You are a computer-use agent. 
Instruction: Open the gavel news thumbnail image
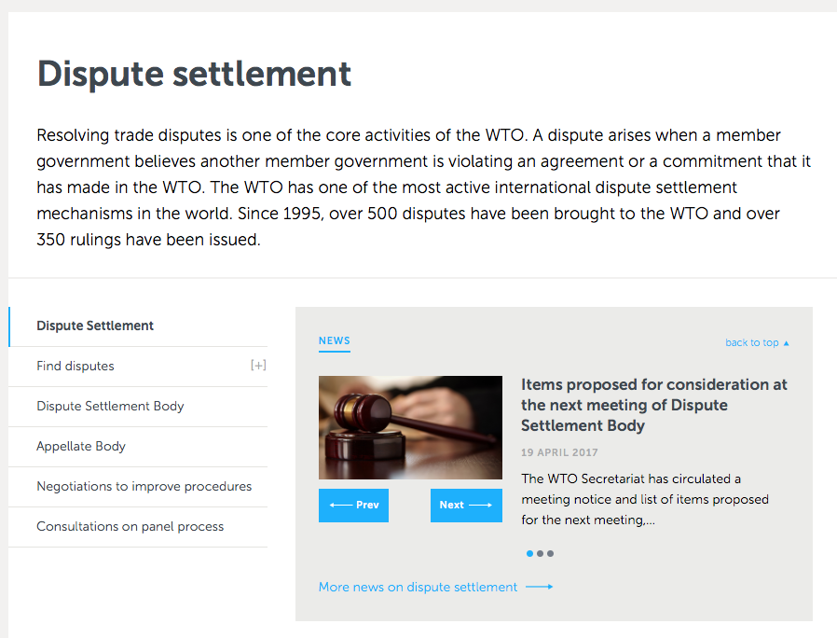point(410,427)
